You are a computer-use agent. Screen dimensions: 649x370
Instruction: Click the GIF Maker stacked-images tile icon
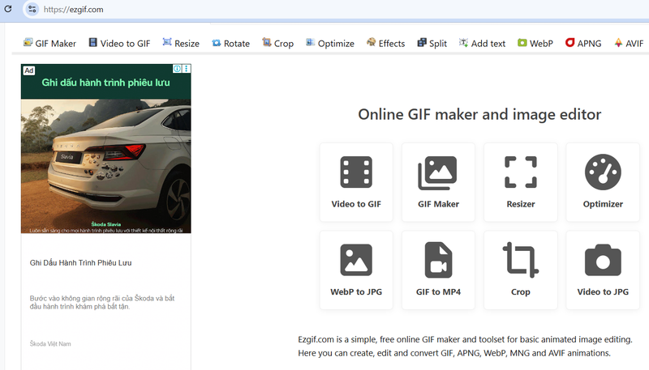(x=437, y=172)
